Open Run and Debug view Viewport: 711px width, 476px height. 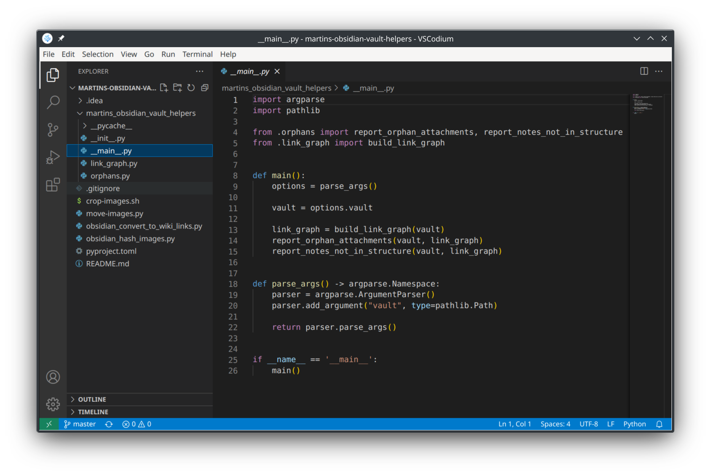[53, 157]
